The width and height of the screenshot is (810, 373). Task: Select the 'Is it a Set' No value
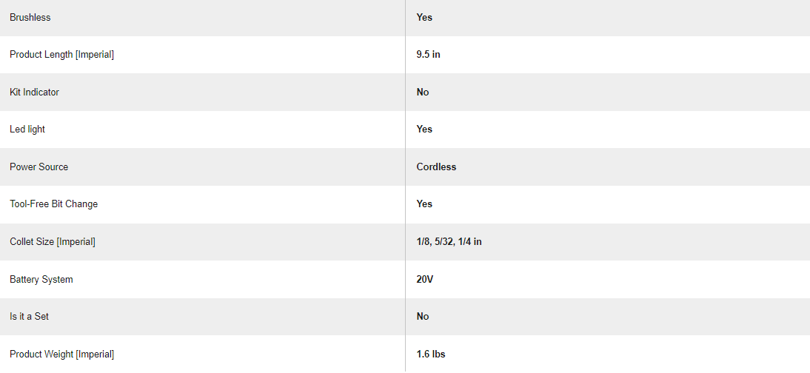(423, 317)
